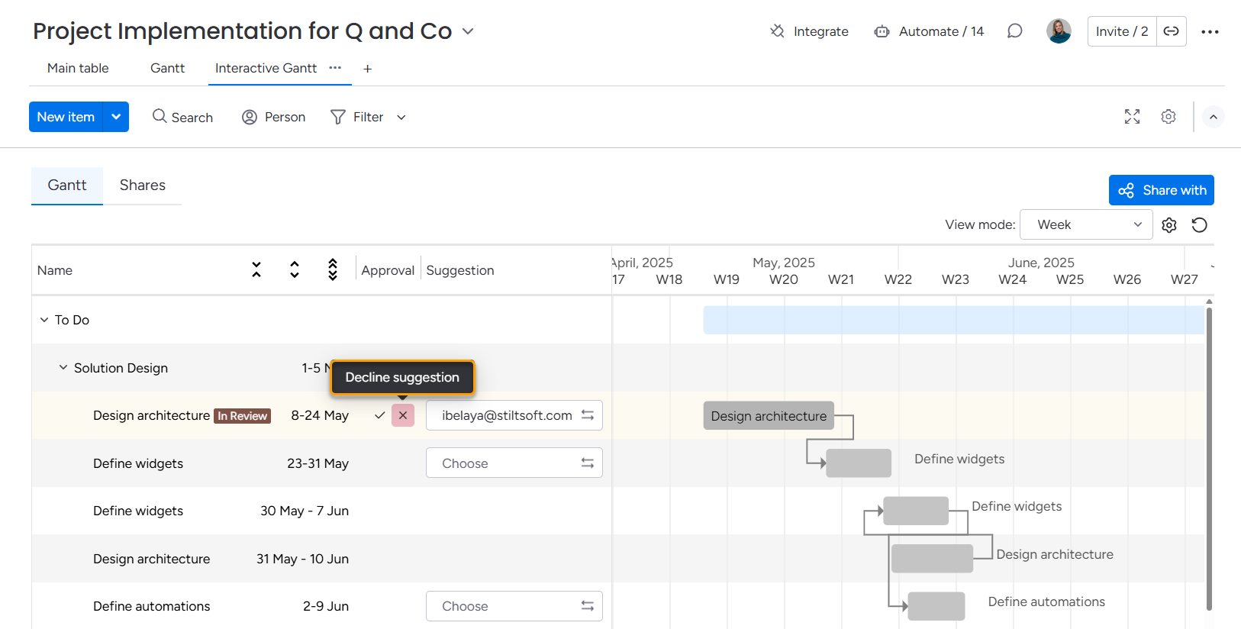Approve suggestion with the checkmark icon

click(379, 415)
